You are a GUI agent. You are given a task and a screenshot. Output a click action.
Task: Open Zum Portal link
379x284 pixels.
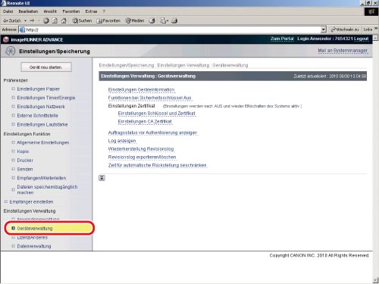[x=282, y=39]
